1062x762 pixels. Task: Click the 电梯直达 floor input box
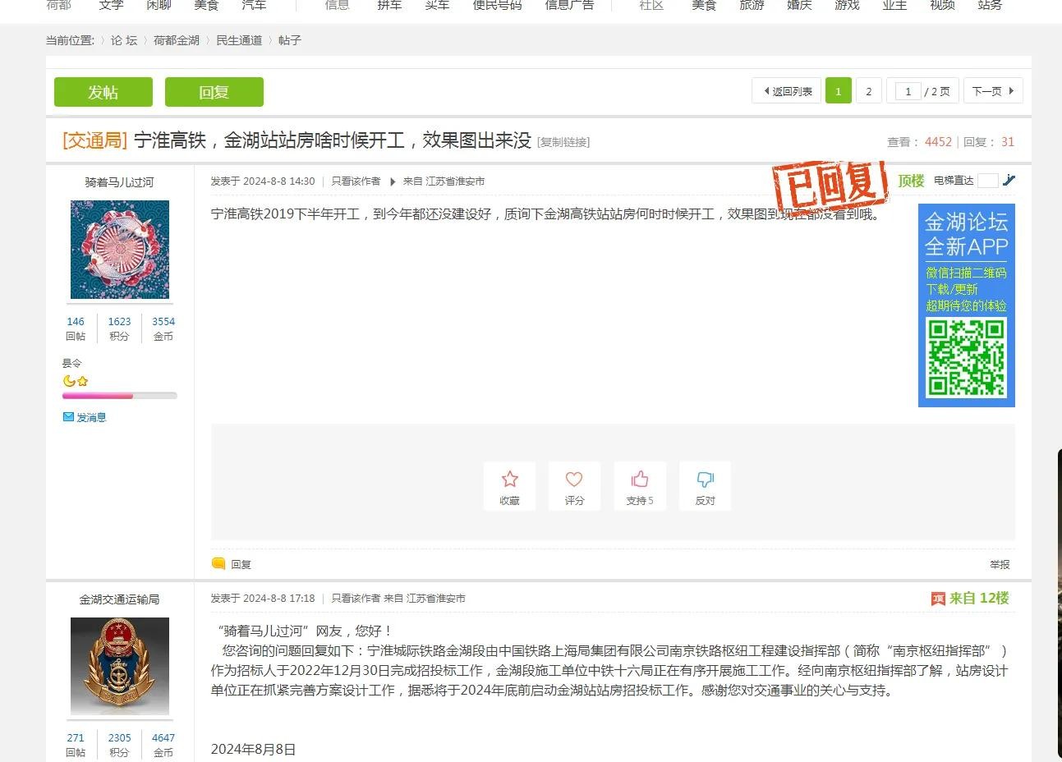[988, 181]
